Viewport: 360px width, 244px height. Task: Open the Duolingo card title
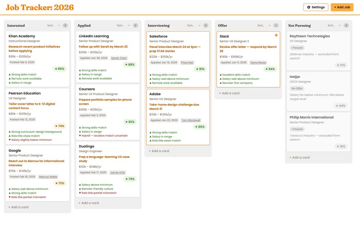pos(86,146)
